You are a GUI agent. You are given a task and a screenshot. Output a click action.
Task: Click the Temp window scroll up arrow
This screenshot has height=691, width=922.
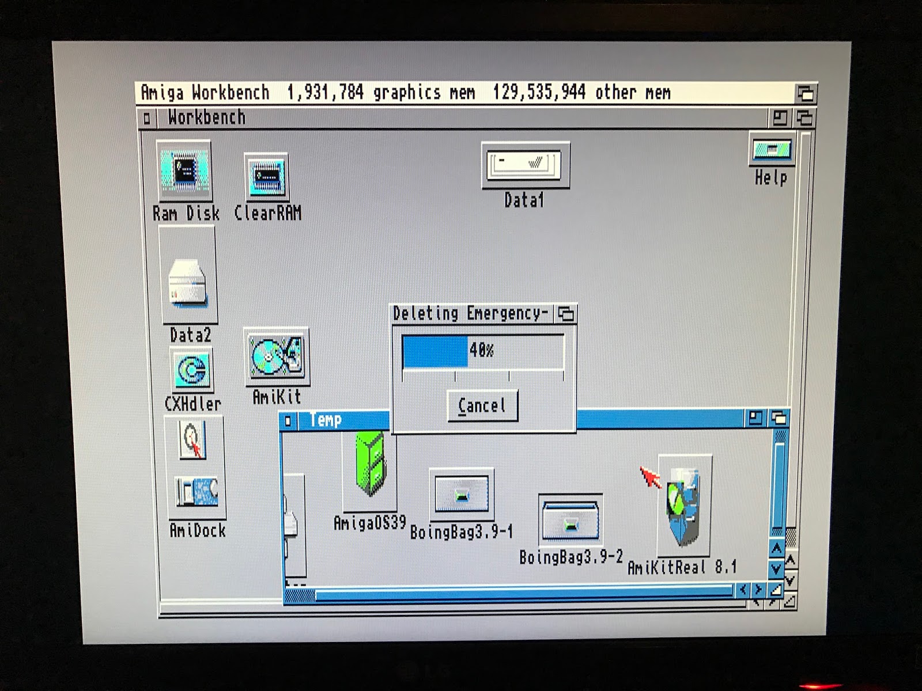(x=777, y=548)
